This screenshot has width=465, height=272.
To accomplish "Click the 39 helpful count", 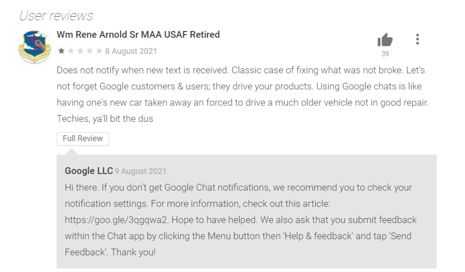I will [x=384, y=54].
